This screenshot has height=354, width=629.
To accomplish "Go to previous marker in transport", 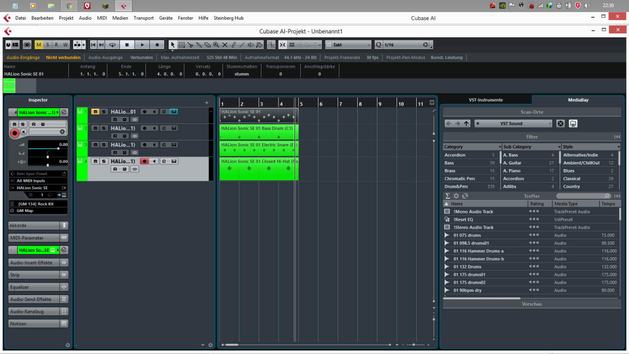I will pos(93,45).
